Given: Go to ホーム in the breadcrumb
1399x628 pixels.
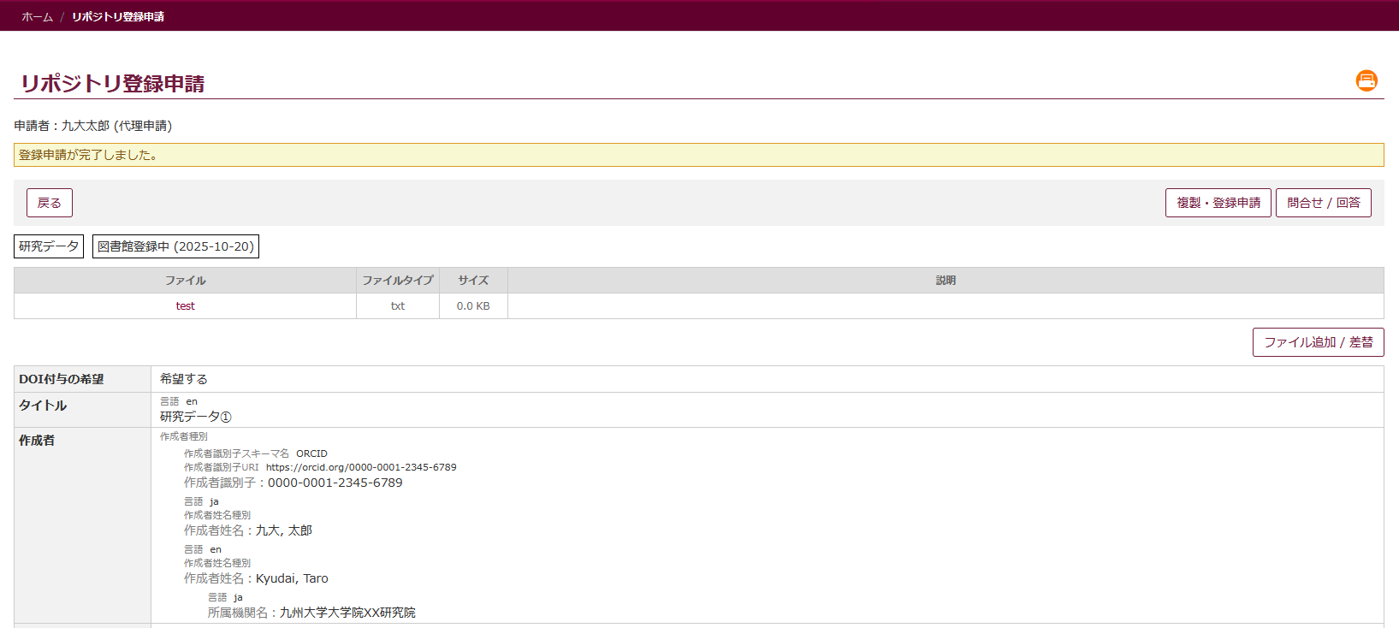Looking at the screenshot, I should point(37,17).
